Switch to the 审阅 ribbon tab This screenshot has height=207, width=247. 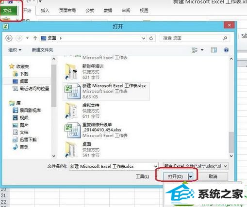(126, 11)
